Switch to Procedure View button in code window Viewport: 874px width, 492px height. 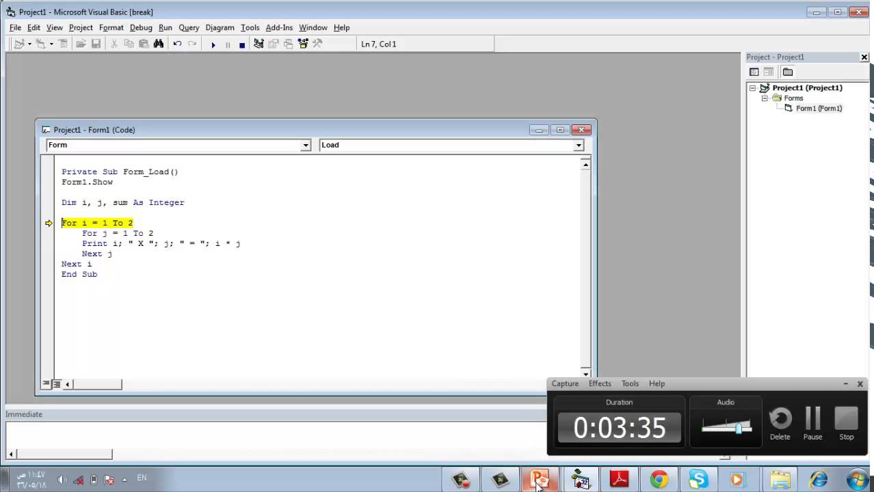point(47,384)
